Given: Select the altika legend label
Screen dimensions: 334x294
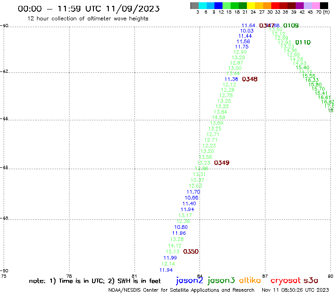Looking at the screenshot, I should click(x=250, y=280).
